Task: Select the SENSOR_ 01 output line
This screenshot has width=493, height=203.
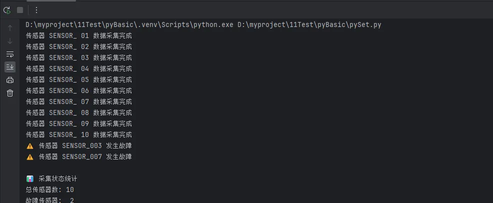Action: click(x=79, y=36)
